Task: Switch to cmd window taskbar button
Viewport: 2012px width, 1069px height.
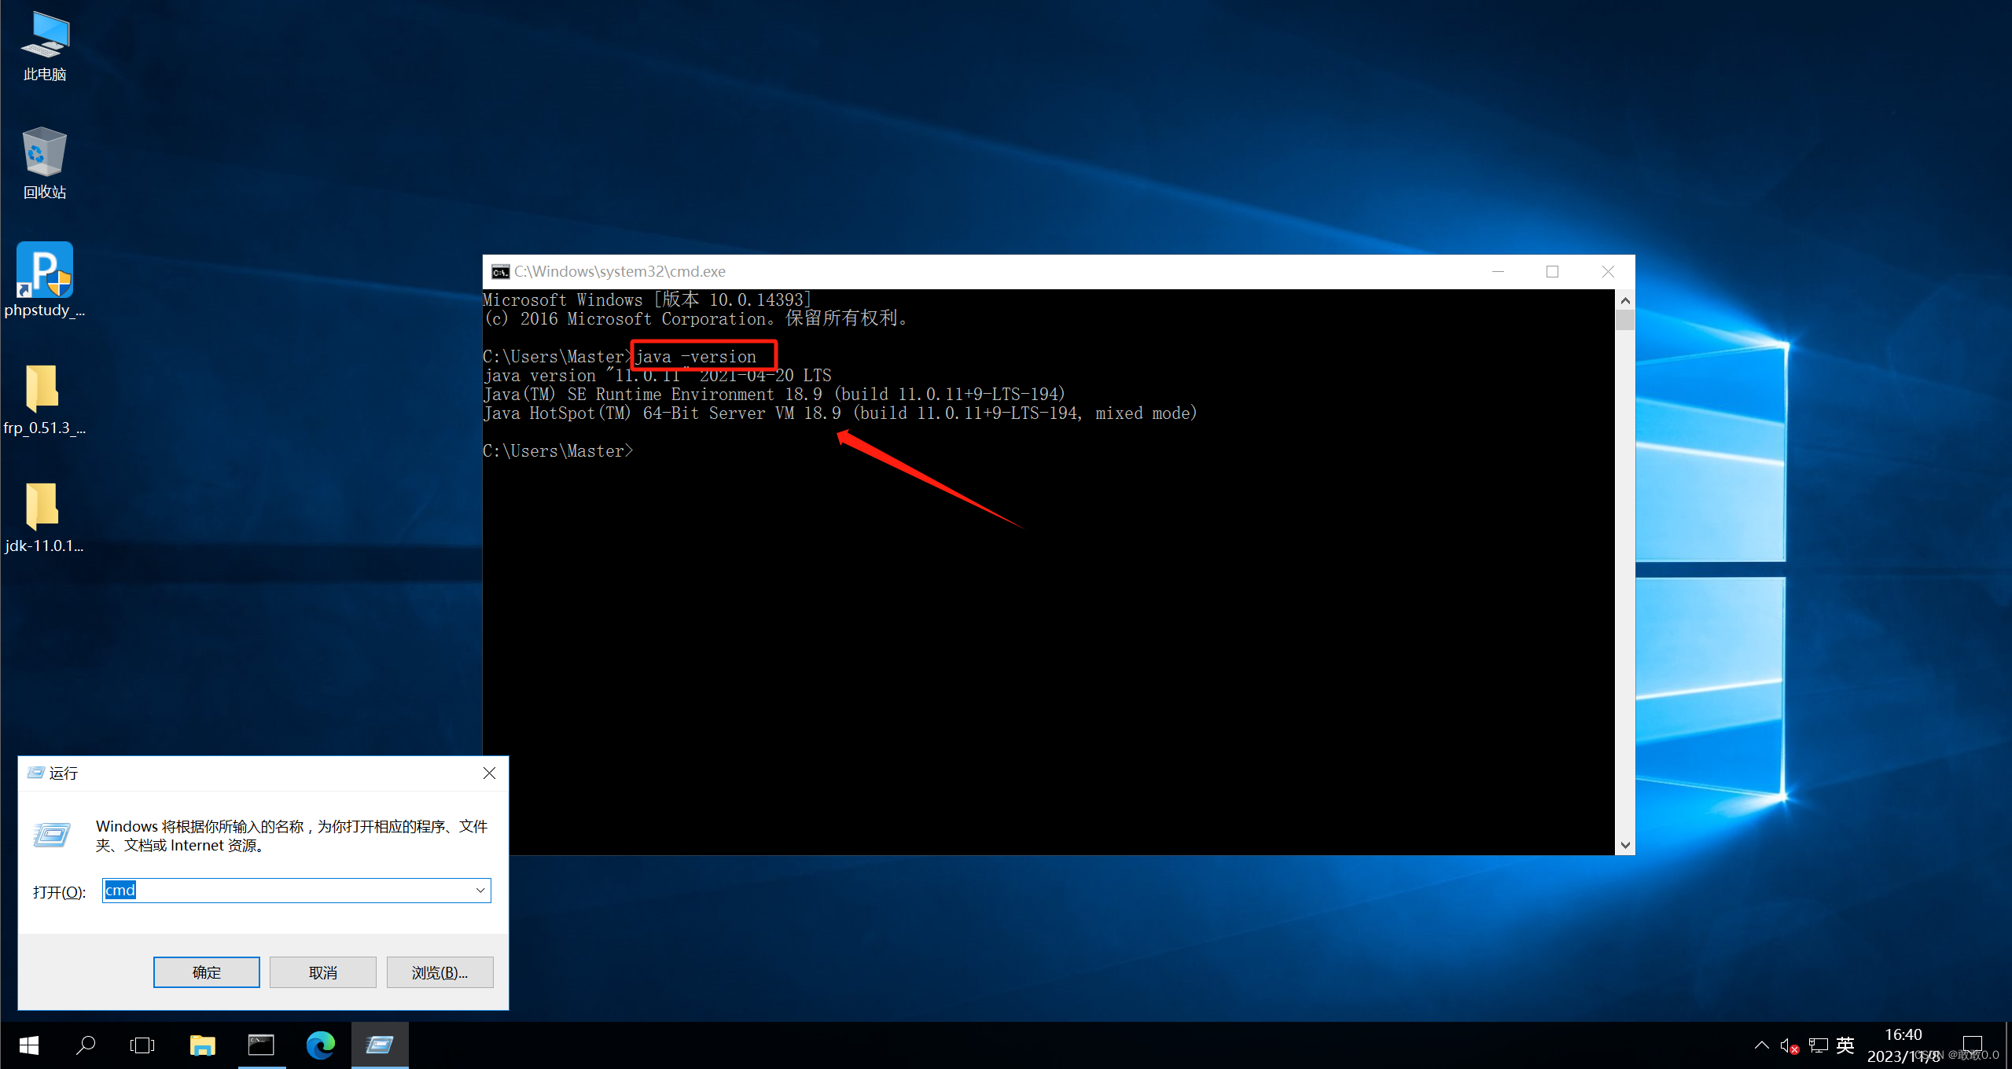Action: tap(261, 1045)
